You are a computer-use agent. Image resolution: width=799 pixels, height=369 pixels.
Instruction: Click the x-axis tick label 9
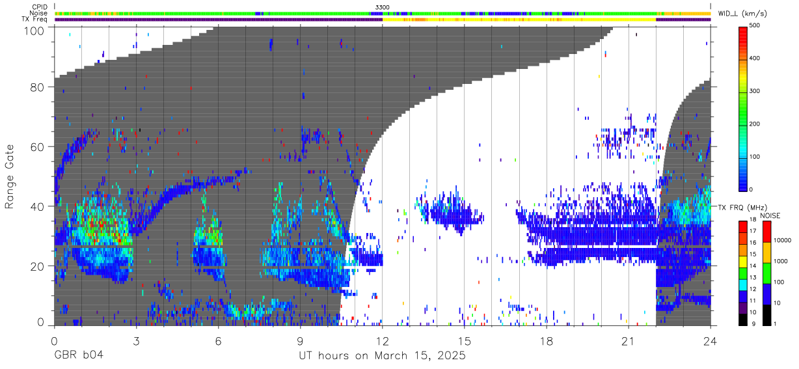point(301,341)
